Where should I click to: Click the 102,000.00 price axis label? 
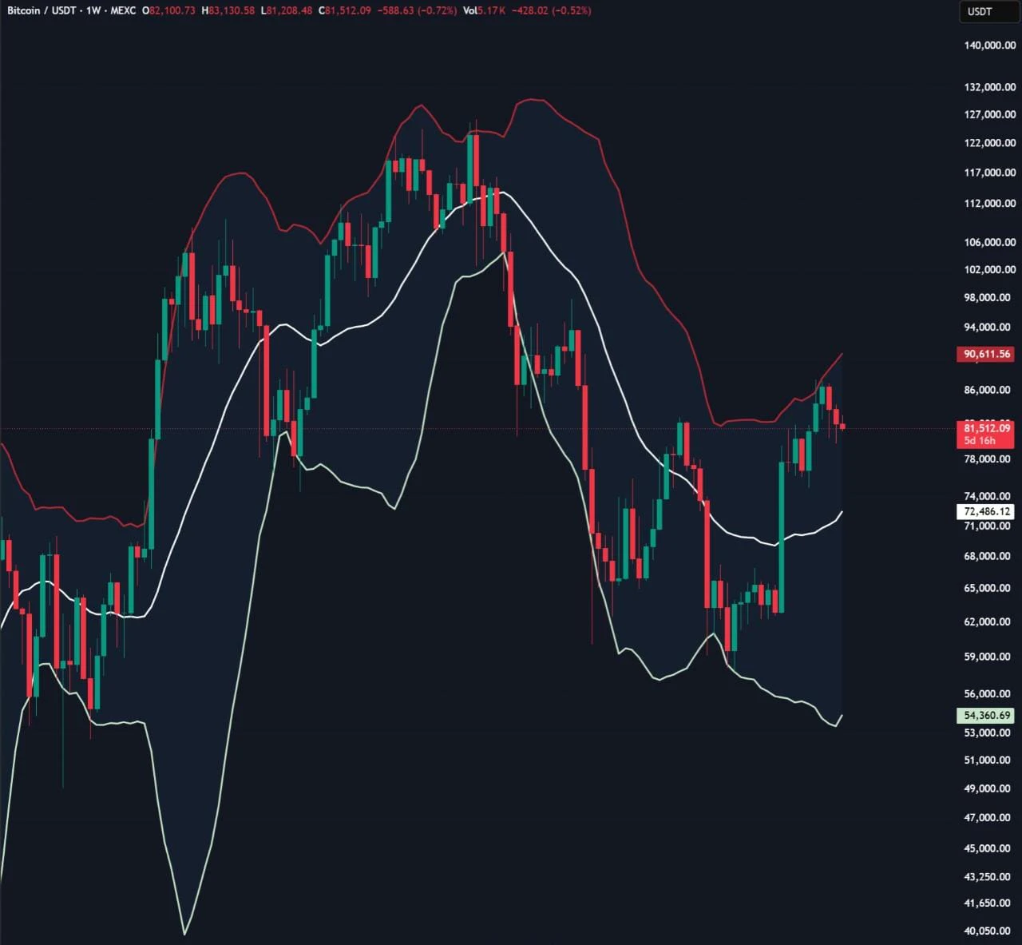point(990,269)
